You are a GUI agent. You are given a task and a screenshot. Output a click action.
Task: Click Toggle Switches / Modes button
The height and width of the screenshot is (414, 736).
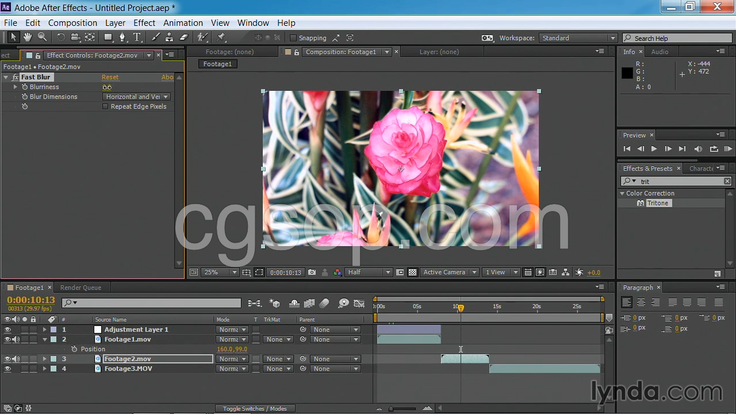click(255, 409)
